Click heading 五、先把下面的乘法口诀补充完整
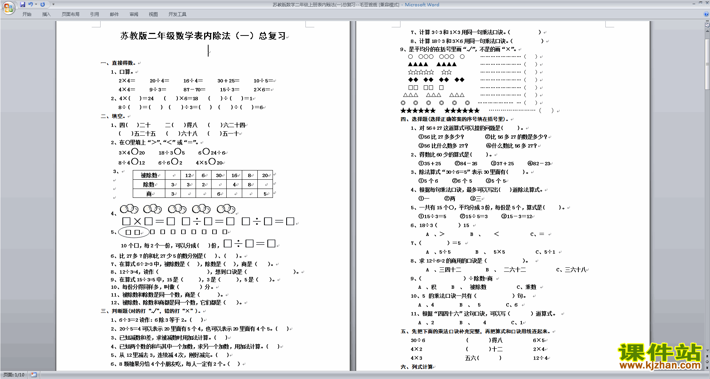 click(x=476, y=331)
